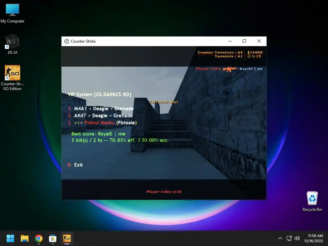The width and height of the screenshot is (328, 246).
Task: Open the volume control tray icon
Action: [297, 238]
